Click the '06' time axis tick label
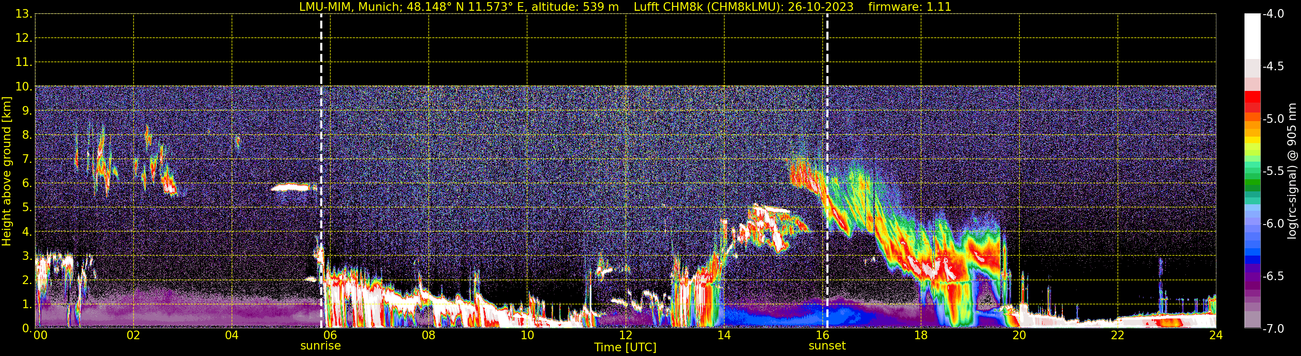Screen dimensions: 1301x356 (330, 335)
